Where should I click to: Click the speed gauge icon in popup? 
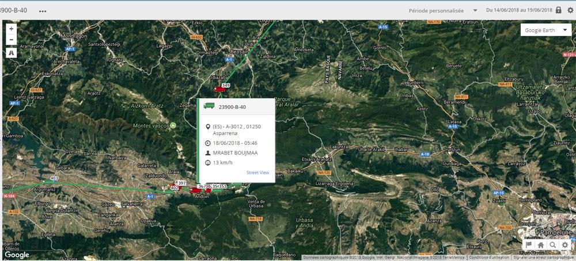(208, 163)
